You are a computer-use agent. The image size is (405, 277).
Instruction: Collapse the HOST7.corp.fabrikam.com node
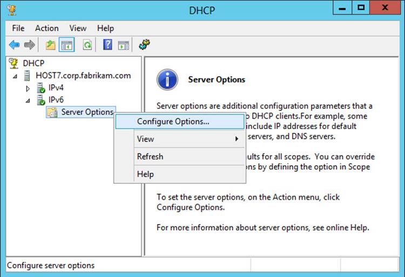pyautogui.click(x=15, y=76)
